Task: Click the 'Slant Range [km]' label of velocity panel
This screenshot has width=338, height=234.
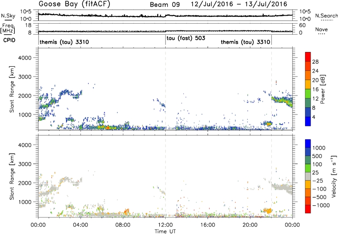Action: (12, 177)
